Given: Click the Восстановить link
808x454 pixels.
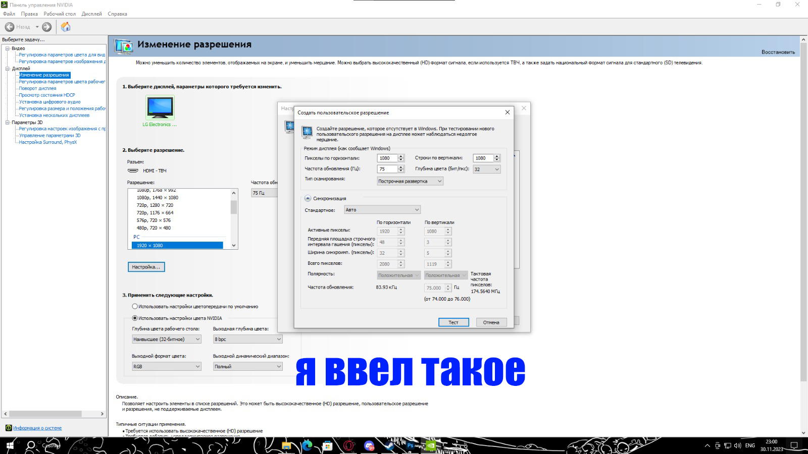Looking at the screenshot, I should [x=778, y=52].
